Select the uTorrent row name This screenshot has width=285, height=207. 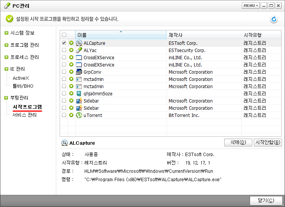93,115
